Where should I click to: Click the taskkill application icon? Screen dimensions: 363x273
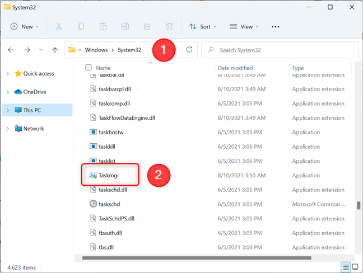pyautogui.click(x=93, y=147)
